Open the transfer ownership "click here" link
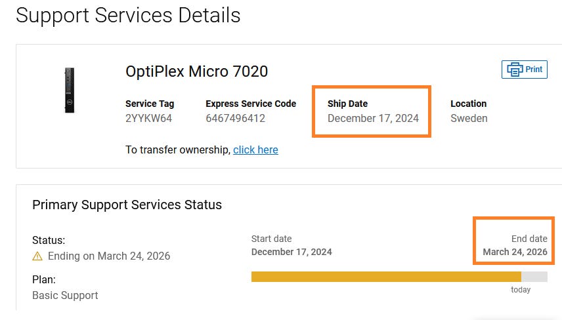This screenshot has height=320, width=562. pyautogui.click(x=255, y=150)
